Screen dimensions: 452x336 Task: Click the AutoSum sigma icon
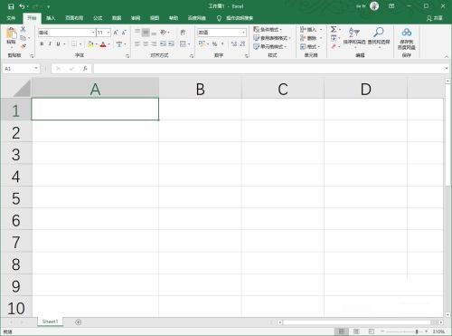point(334,29)
